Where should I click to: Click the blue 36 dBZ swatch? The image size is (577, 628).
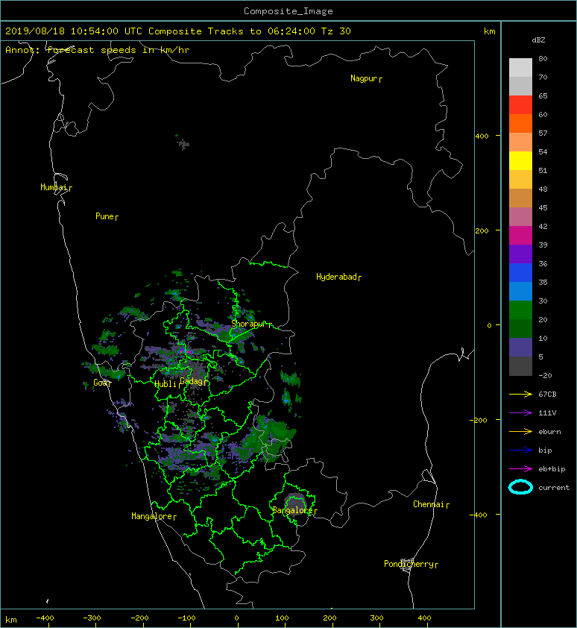coord(520,273)
